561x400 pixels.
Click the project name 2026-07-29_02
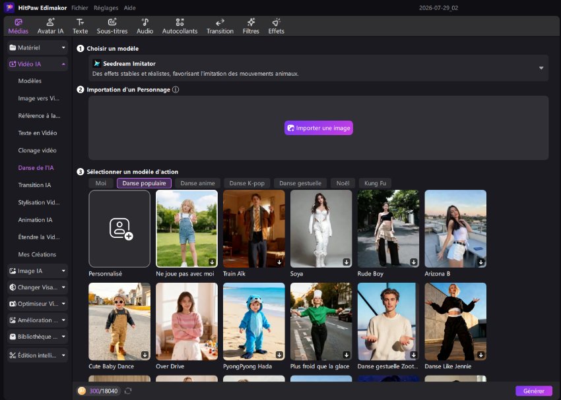[438, 8]
